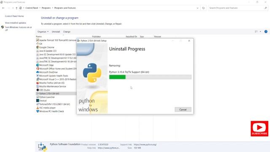270x152 pixels.
Task: Select the TortoiseSVN icon
Action: point(38,104)
